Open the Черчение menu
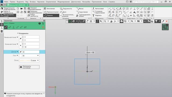Viewport: 172px width, 97px height. tap(41, 2)
